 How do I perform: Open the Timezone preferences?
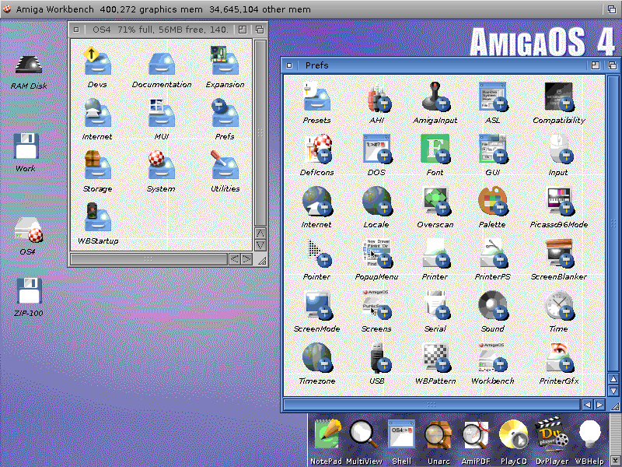(x=317, y=357)
